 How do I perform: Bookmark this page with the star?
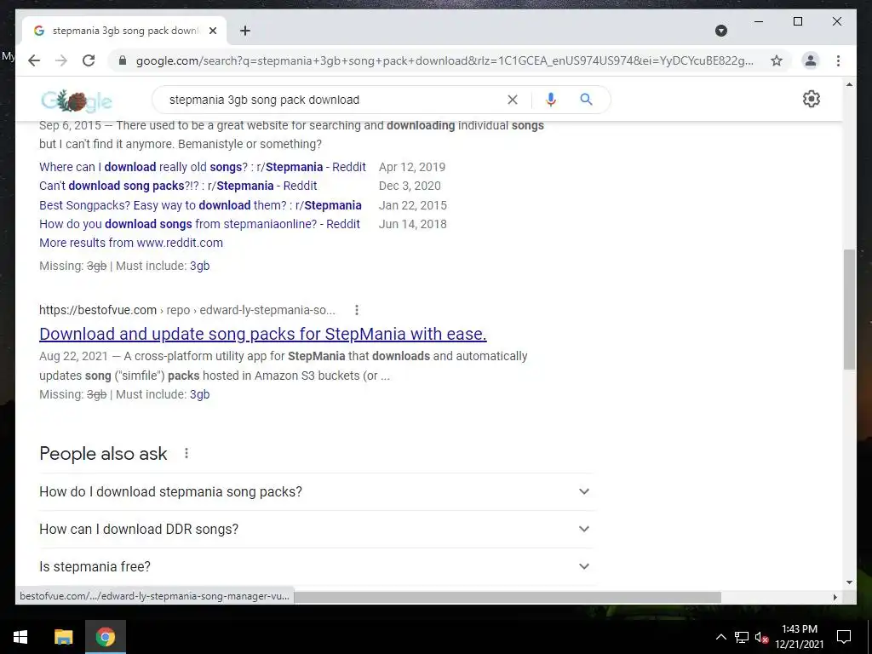click(x=777, y=60)
